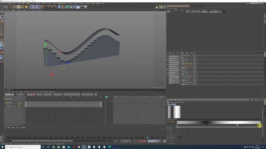Open Material Manager Texture menu
This screenshot has width=266, height=149.
tap(23, 127)
